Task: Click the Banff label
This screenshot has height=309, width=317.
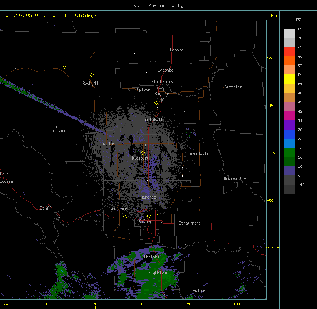Action: tap(46, 208)
